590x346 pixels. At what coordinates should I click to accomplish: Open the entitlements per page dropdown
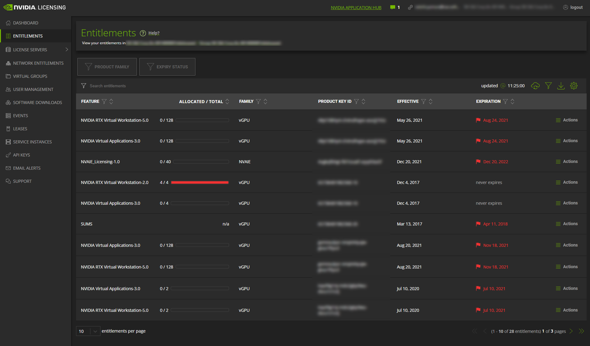pos(88,331)
